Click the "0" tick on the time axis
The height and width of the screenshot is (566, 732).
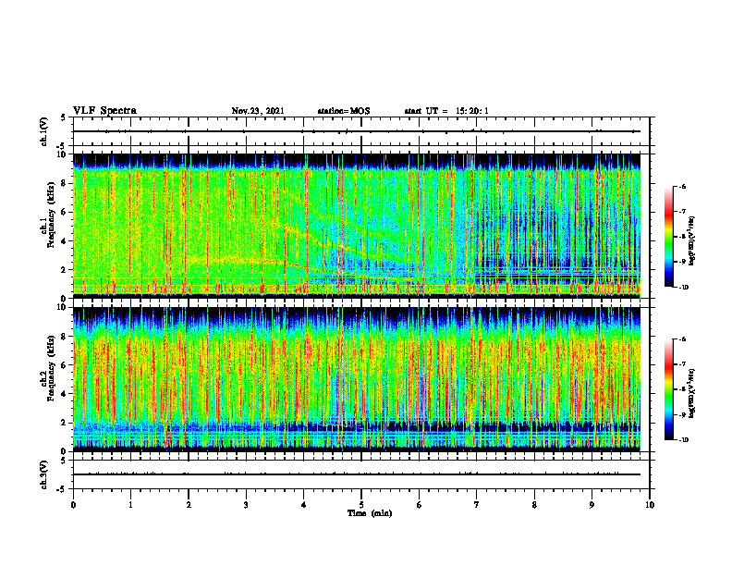tap(73, 505)
